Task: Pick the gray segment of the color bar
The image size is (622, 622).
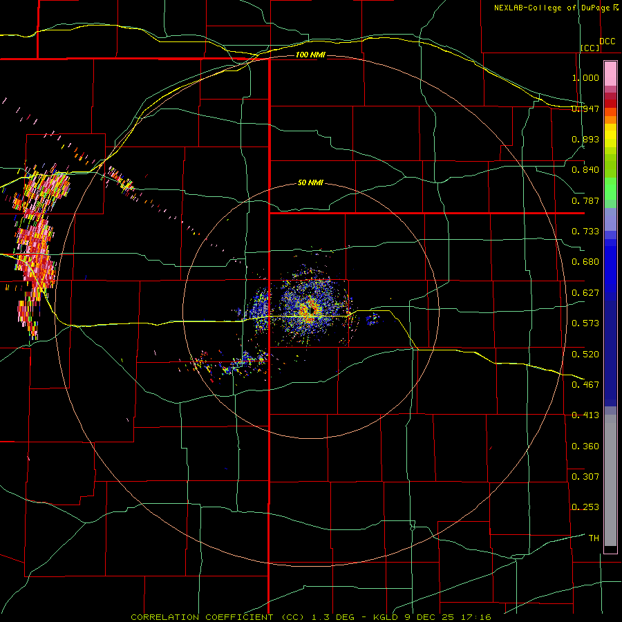Action: pyautogui.click(x=610, y=480)
